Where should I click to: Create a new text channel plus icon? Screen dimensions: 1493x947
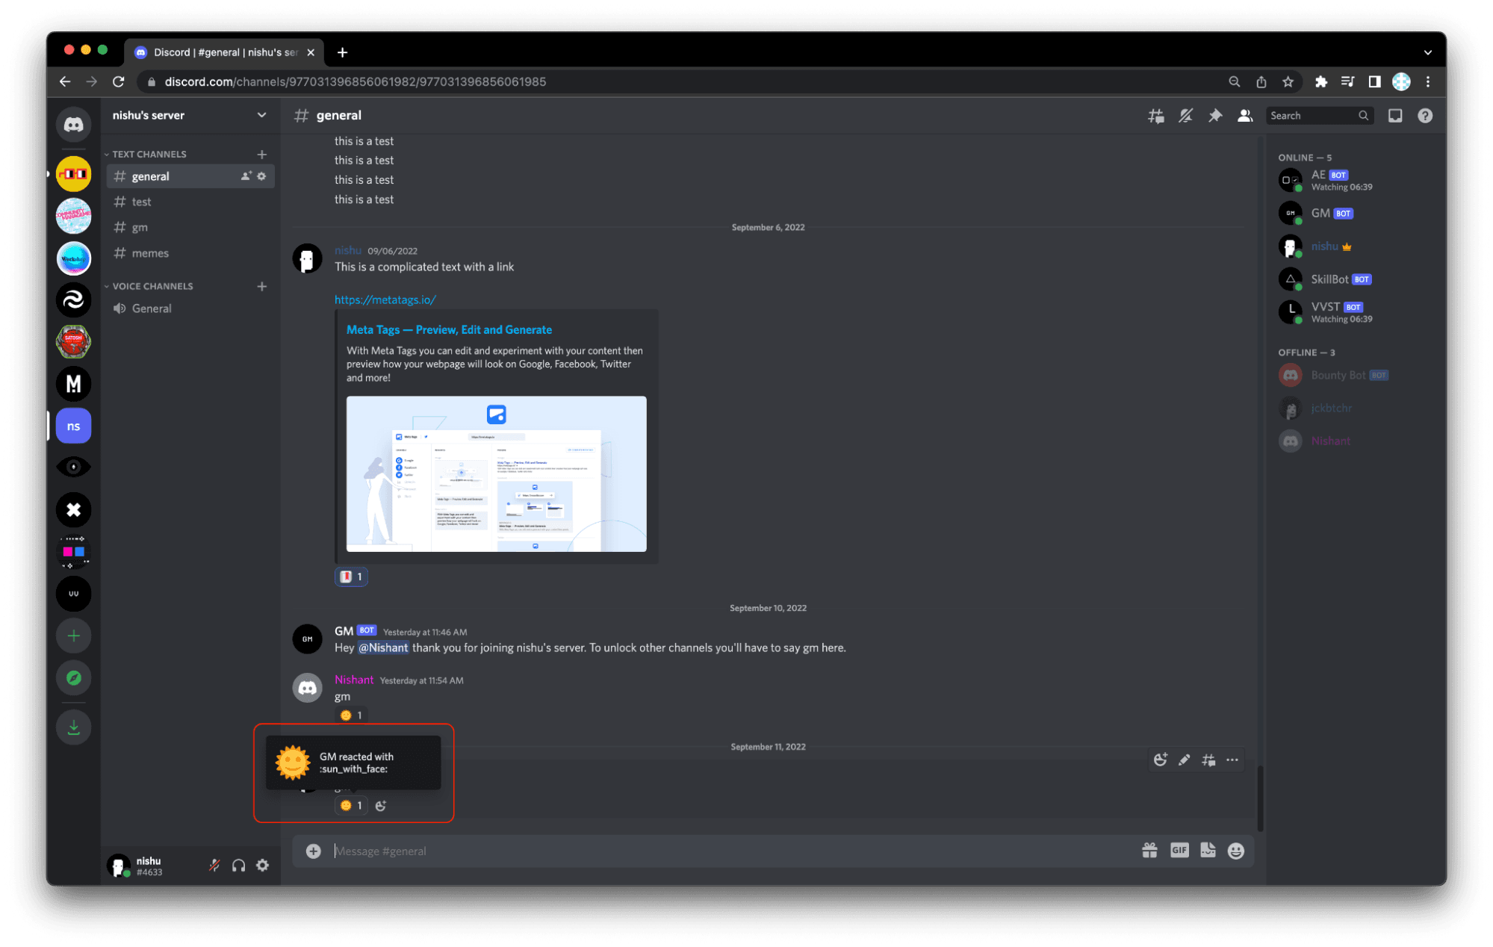point(261,154)
